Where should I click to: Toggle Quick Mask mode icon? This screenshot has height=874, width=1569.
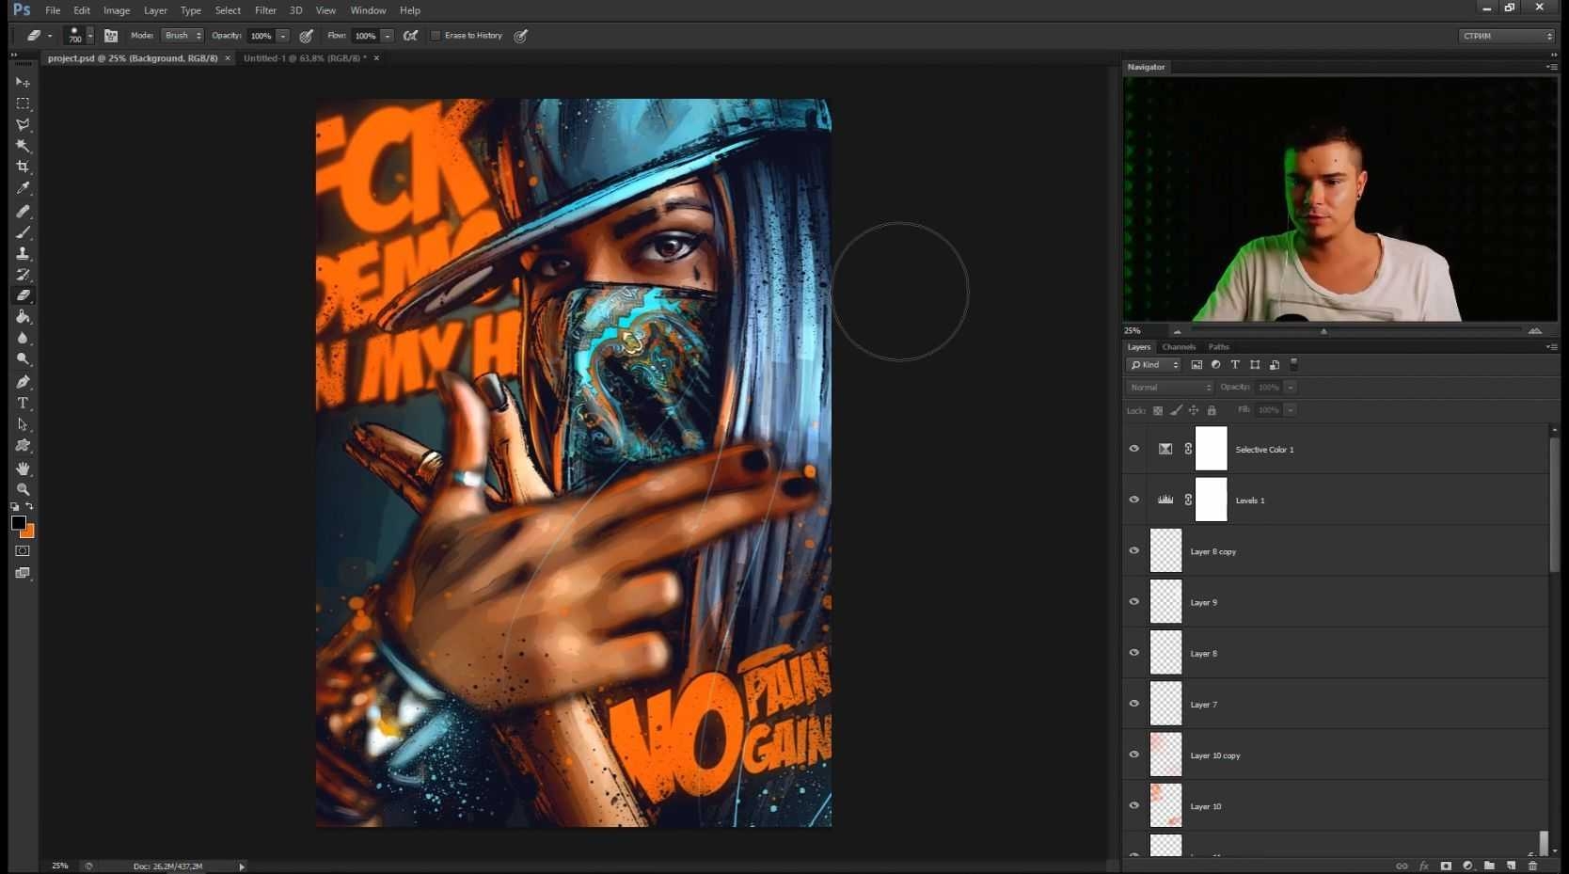23,551
